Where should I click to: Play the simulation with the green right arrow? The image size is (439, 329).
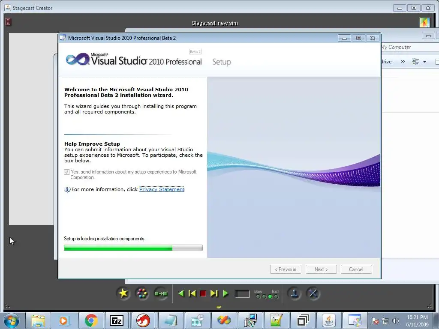pyautogui.click(x=226, y=293)
